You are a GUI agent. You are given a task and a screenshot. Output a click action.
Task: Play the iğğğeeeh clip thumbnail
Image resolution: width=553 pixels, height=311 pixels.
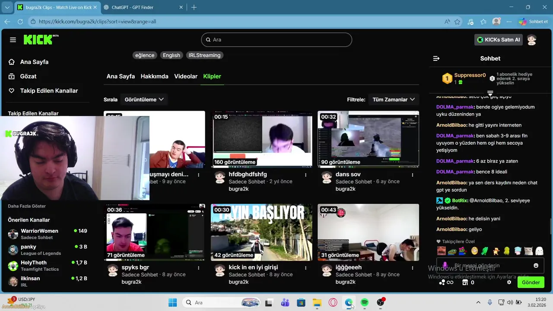click(368, 232)
